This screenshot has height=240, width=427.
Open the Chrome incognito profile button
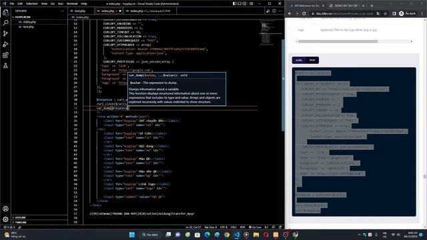click(408, 13)
